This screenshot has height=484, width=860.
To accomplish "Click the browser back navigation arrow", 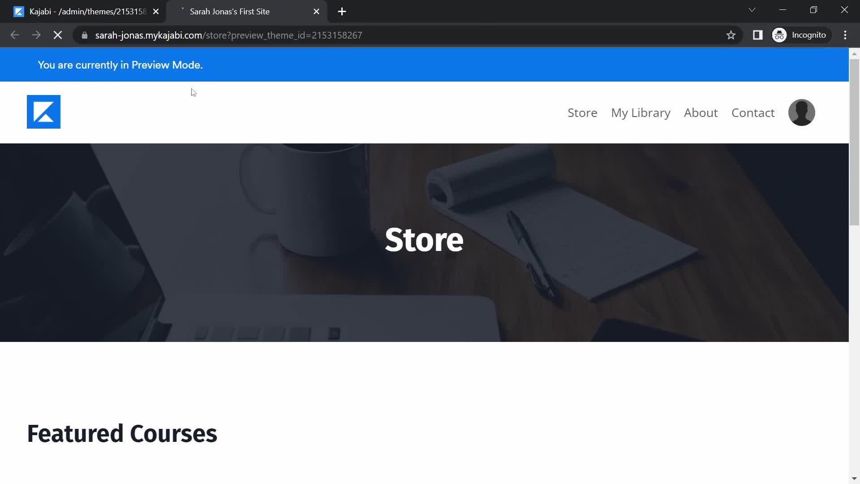I will pos(15,35).
